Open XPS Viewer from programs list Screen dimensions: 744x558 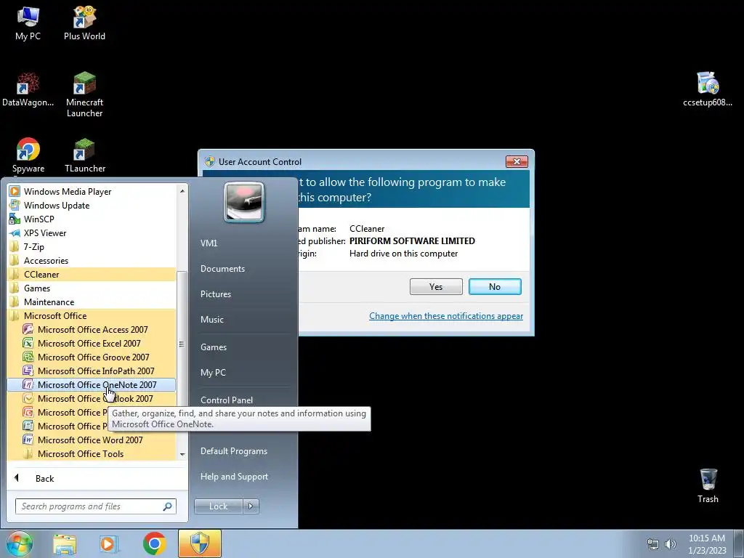click(92, 232)
